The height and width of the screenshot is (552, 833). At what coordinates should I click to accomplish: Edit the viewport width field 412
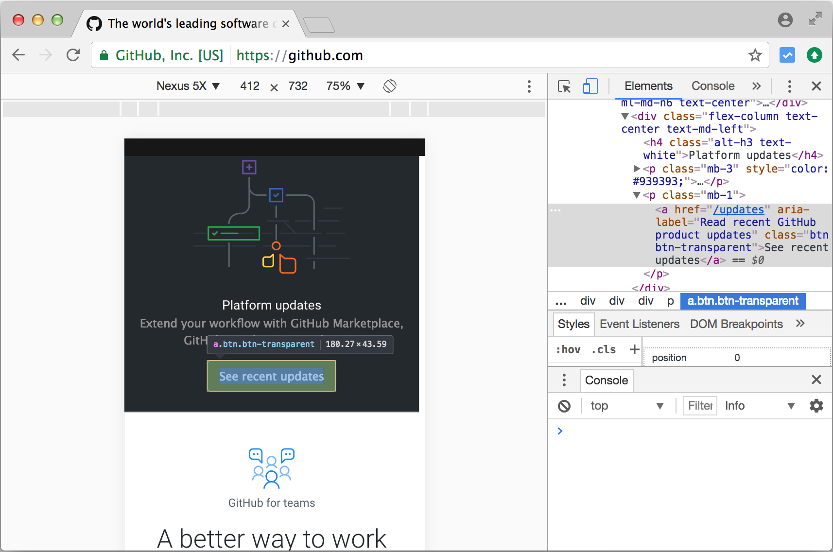point(250,86)
